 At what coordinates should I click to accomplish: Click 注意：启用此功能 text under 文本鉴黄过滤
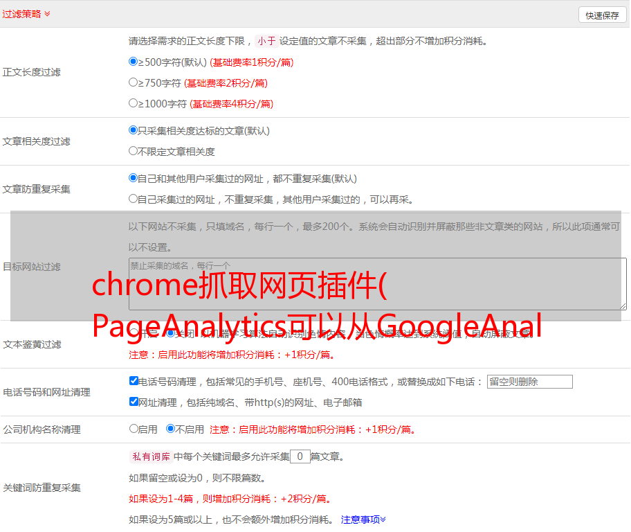[232, 355]
